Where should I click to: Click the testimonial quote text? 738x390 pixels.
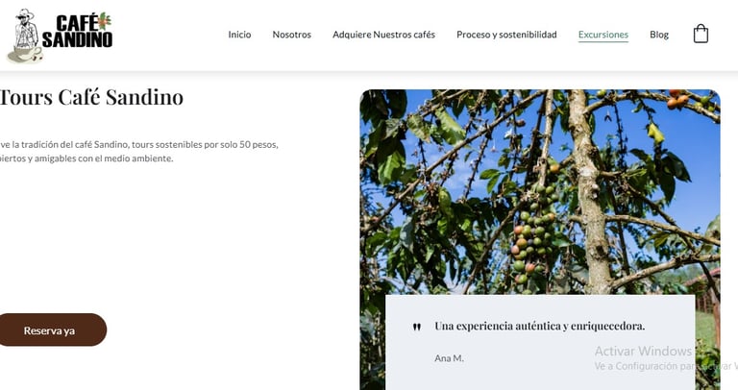coord(539,326)
